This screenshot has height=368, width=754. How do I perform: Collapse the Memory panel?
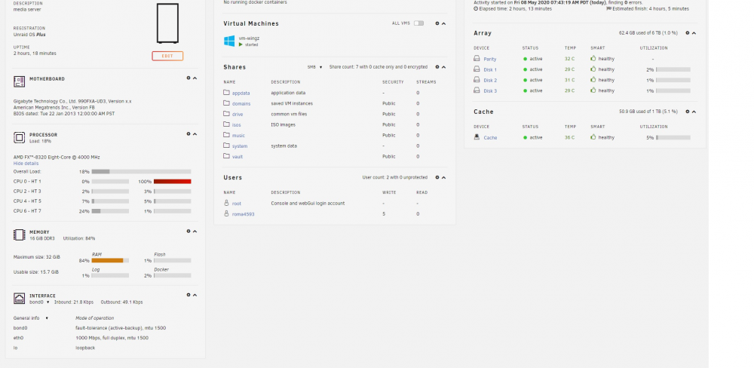pyautogui.click(x=195, y=231)
